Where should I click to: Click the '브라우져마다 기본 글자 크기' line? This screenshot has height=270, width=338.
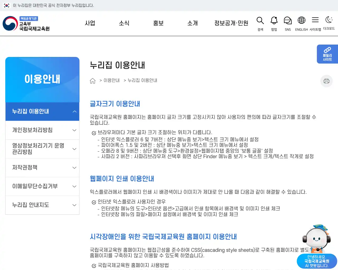coord(155,133)
